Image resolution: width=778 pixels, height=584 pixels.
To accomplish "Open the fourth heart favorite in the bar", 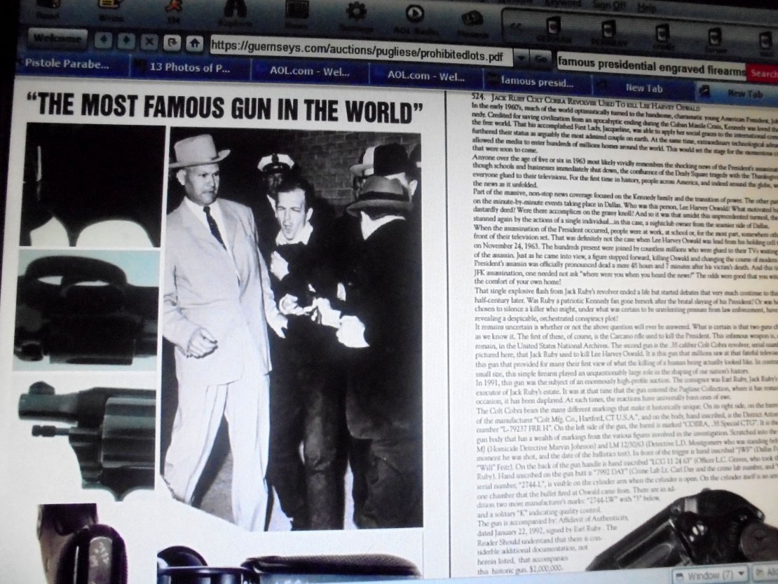I will 714,40.
